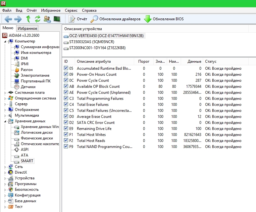256x212 pixels.
Task: Expand the Сеть node
Action: (5, 167)
